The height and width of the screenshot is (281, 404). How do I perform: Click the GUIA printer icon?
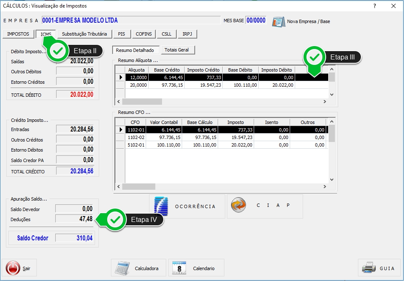(x=368, y=268)
